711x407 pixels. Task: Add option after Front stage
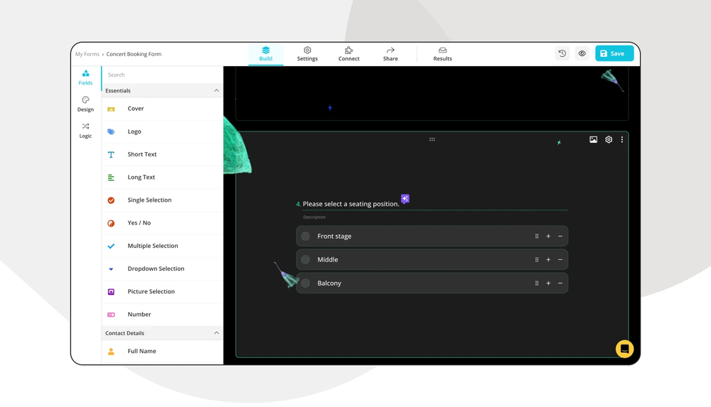pyautogui.click(x=548, y=237)
